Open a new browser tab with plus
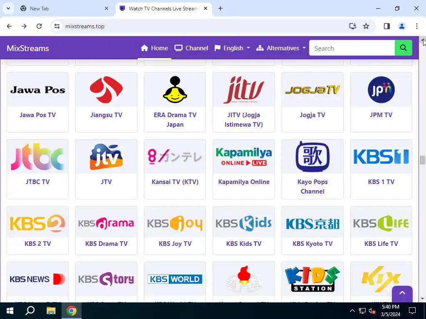The width and height of the screenshot is (426, 319). (x=220, y=8)
